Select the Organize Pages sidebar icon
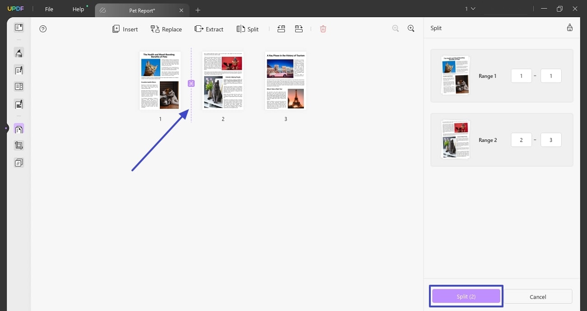The height and width of the screenshot is (311, 587). (19, 129)
